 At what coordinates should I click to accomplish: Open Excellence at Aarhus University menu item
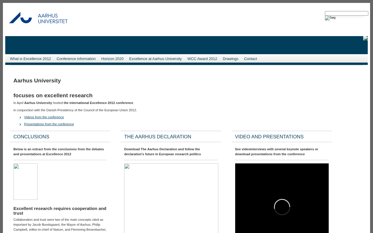[x=155, y=59]
